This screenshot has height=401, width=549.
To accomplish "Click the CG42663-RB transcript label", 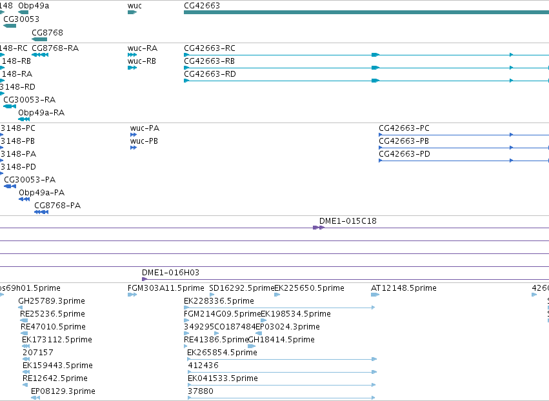I will tap(210, 61).
